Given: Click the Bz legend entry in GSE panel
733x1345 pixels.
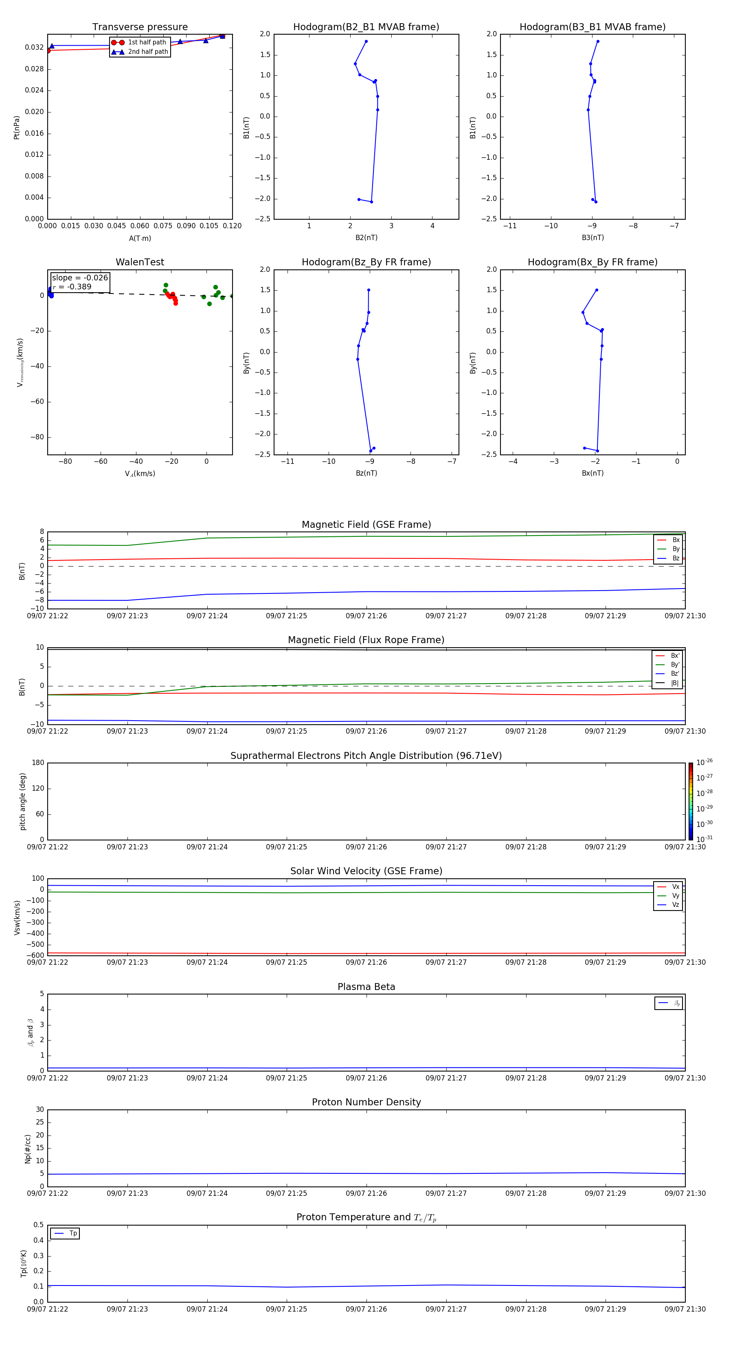Looking at the screenshot, I should [x=668, y=558].
